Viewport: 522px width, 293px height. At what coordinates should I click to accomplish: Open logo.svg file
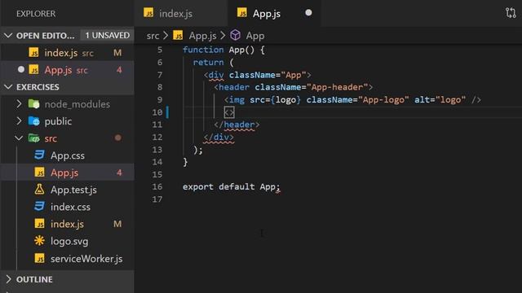[x=69, y=241]
